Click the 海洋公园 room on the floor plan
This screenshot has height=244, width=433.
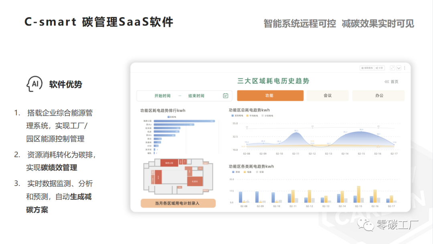pyautogui.click(x=169, y=163)
